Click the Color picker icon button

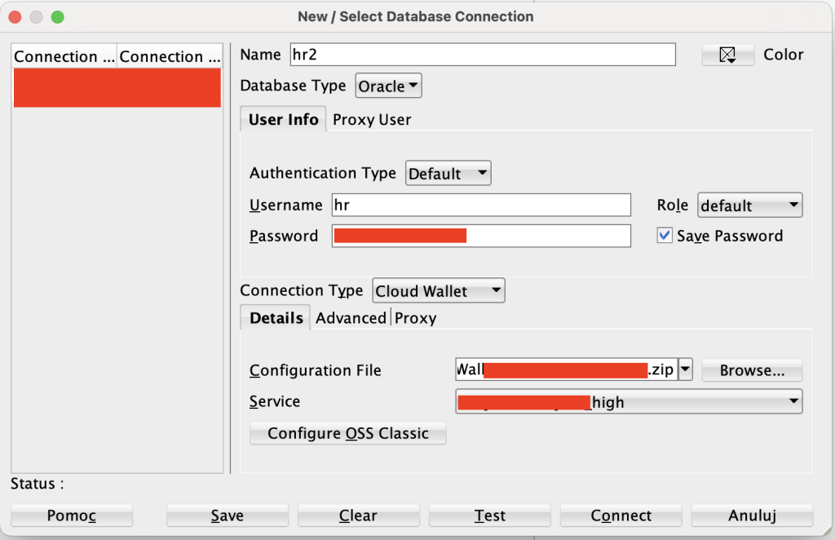click(x=727, y=55)
